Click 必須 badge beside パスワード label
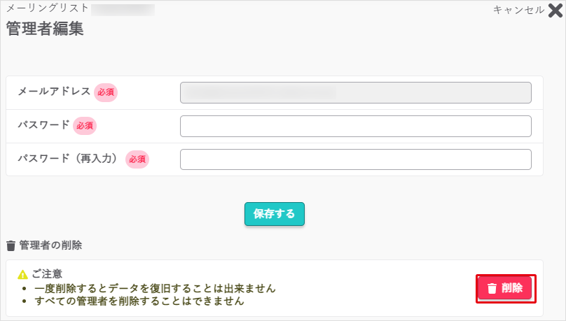Image resolution: width=566 pixels, height=321 pixels. click(x=85, y=126)
